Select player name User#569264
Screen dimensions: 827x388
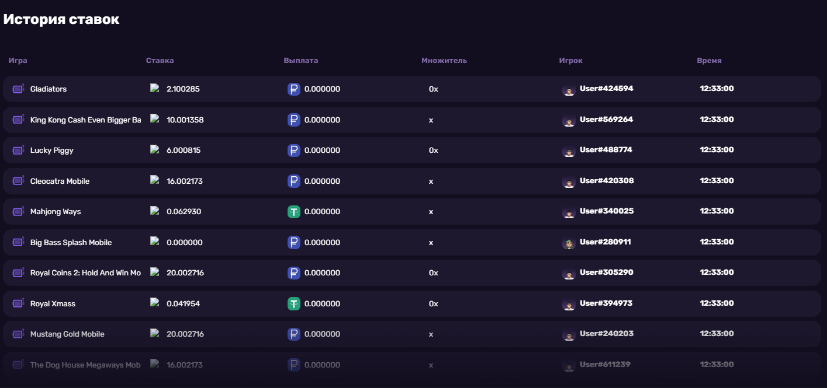606,119
